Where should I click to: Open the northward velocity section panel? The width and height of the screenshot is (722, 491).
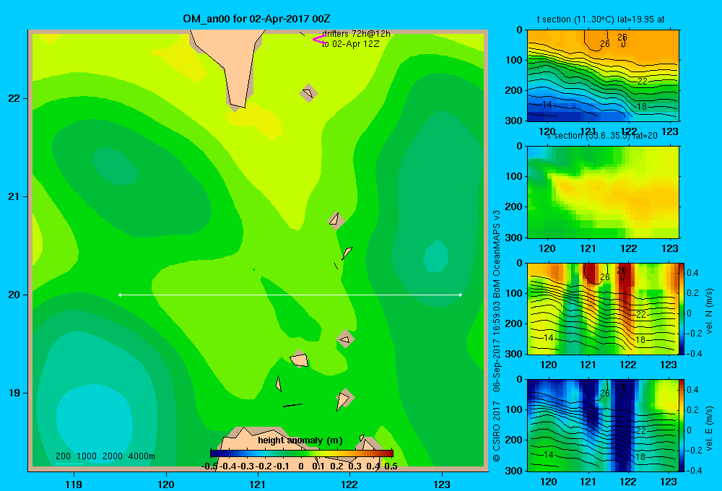tap(603, 308)
